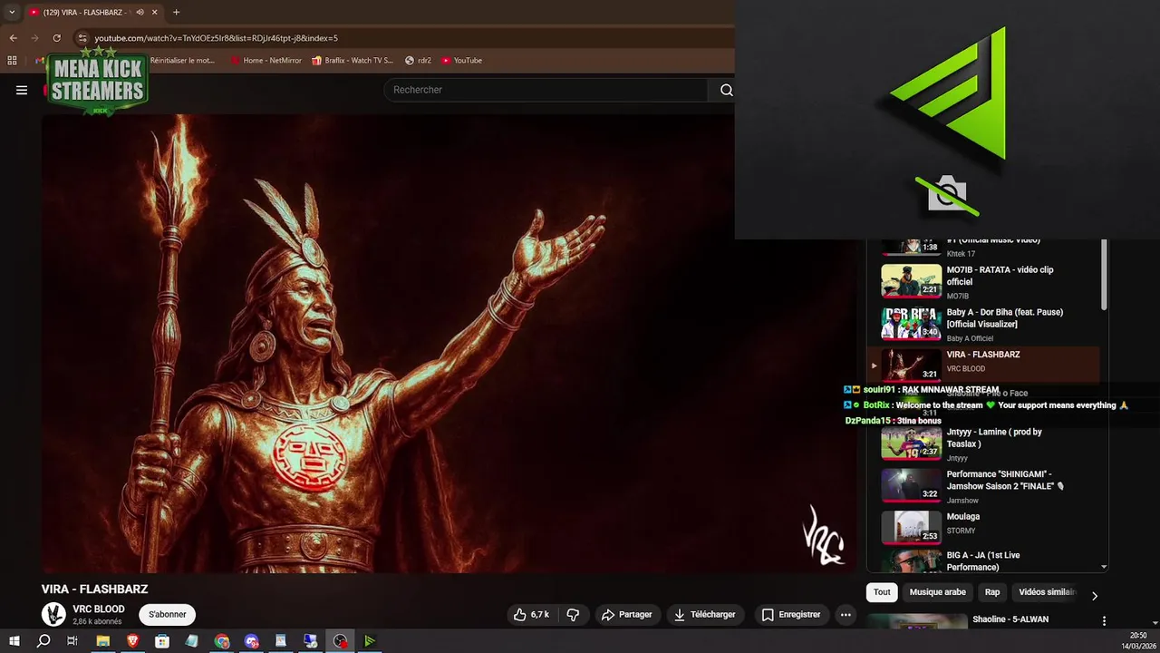Subscribe with the S'abonner button

(x=167, y=615)
